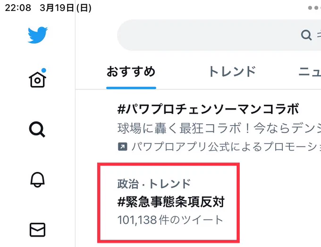Click the promoted arrow icon beside パワプロアプリ公式

tap(123, 147)
